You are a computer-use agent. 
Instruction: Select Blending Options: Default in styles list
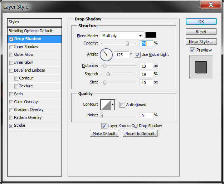(x=31, y=31)
